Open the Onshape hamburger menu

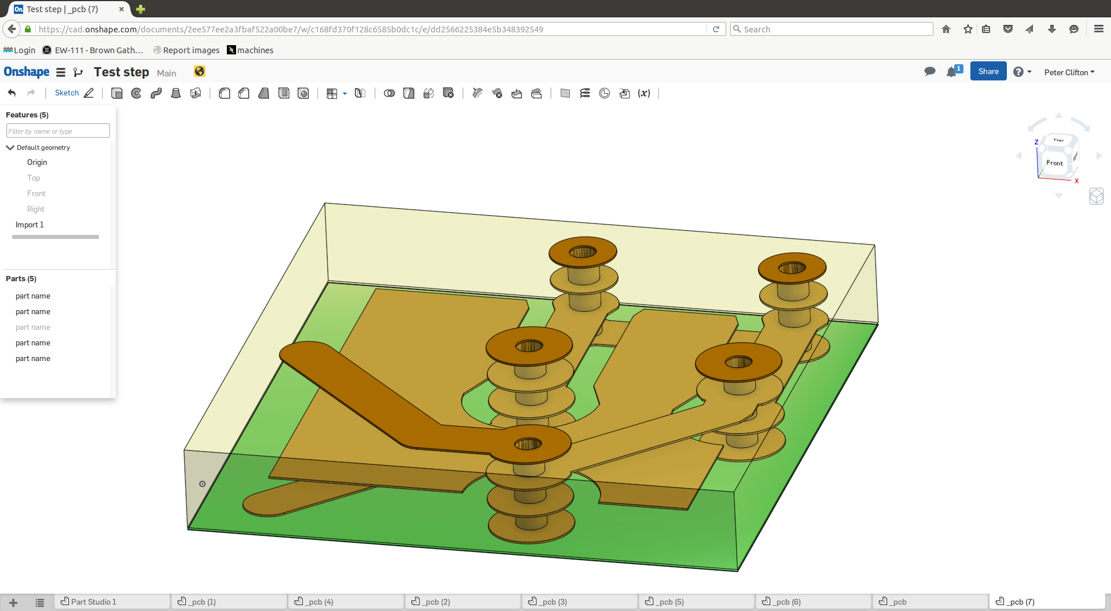pyautogui.click(x=61, y=72)
